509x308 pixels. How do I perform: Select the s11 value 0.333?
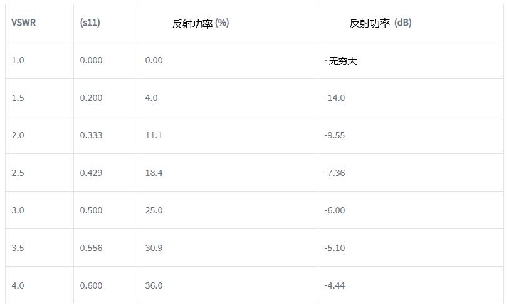91,135
